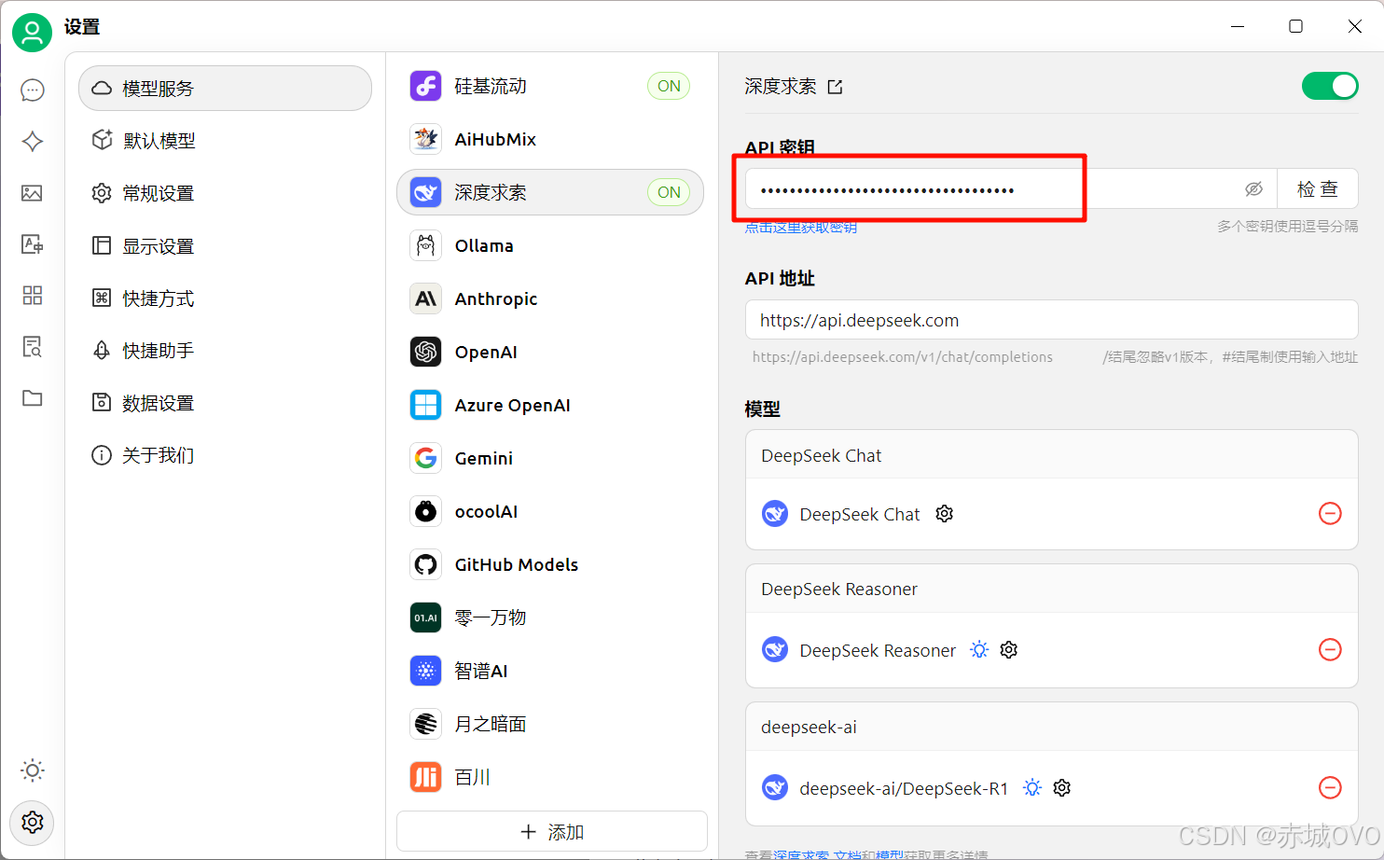Open the knowledge base sidebar icon

33,347
